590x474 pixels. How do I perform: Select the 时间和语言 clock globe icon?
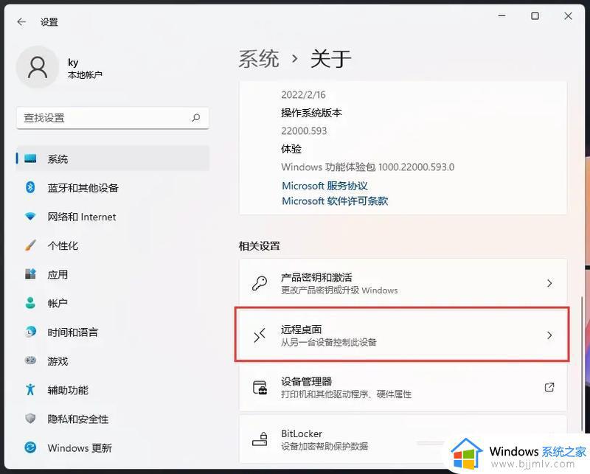coord(30,332)
